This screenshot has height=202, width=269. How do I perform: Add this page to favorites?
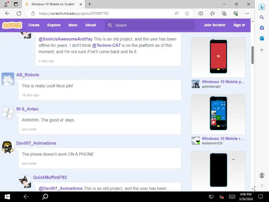(187, 13)
